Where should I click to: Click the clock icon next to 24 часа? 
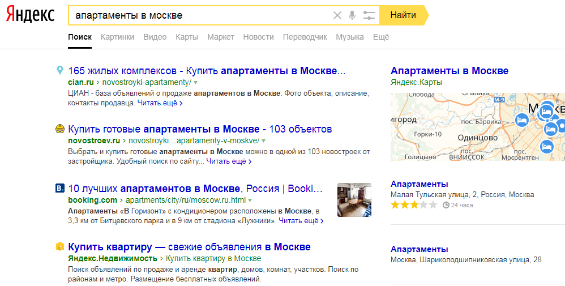click(446, 205)
